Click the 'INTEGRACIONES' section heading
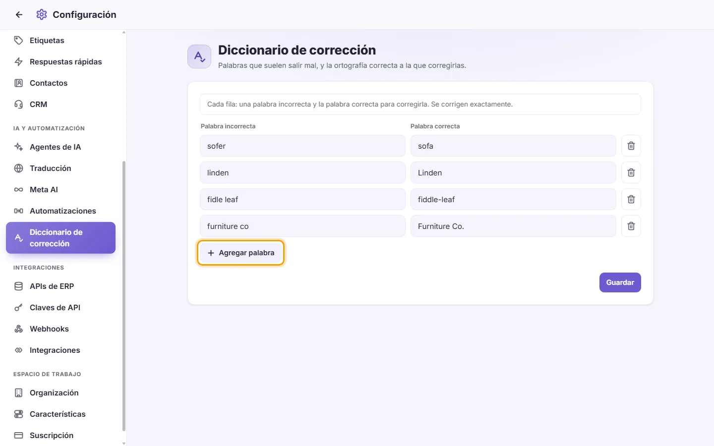Viewport: 714px width, 446px height. pos(39,268)
